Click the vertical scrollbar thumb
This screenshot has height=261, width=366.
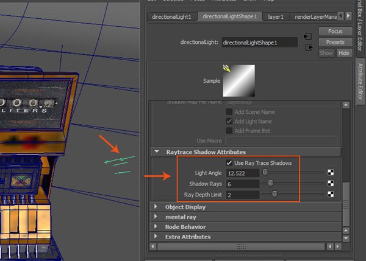346,204
